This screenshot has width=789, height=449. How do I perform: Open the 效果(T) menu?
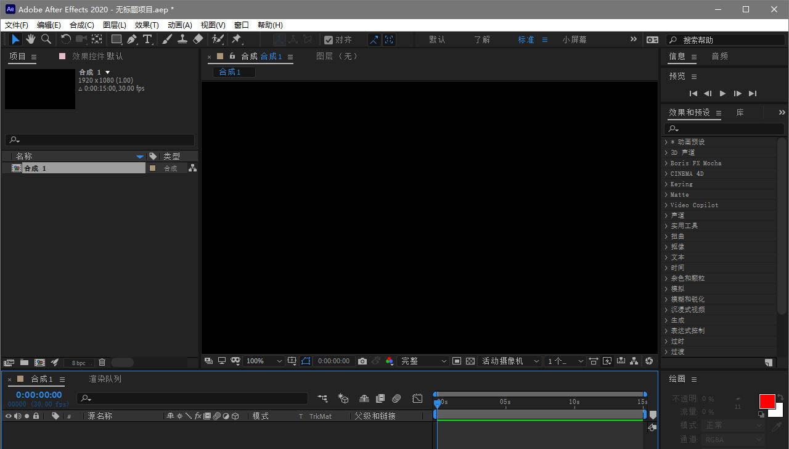pyautogui.click(x=147, y=25)
